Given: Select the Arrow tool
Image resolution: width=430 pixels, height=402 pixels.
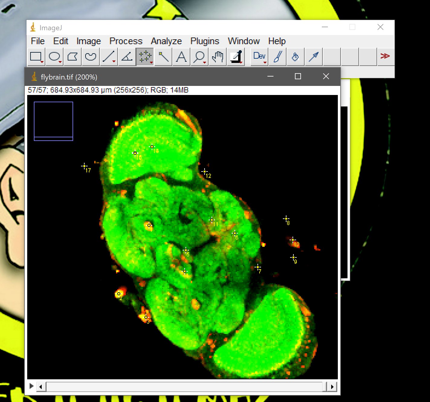Looking at the screenshot, I should click(x=314, y=57).
